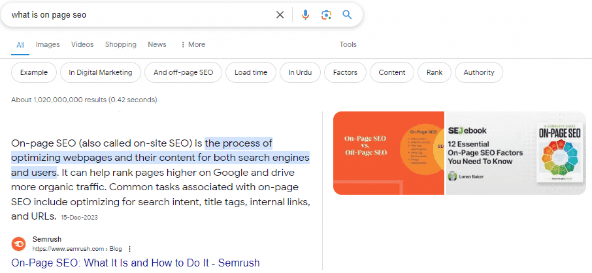Switch to the News tab
592x273 pixels.
[x=157, y=45]
